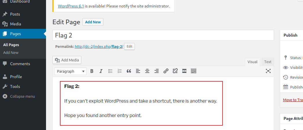Enter distraction-free fullscreen editor mode
303x130 pixels.
point(268,71)
